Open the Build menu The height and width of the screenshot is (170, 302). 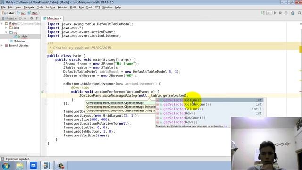(x=73, y=8)
